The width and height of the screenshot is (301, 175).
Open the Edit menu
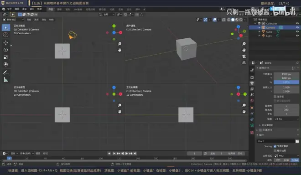coord(17,9)
